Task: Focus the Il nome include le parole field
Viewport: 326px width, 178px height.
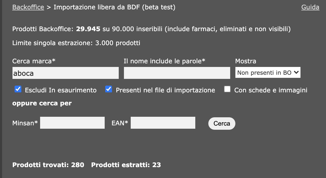Action: click(177, 73)
